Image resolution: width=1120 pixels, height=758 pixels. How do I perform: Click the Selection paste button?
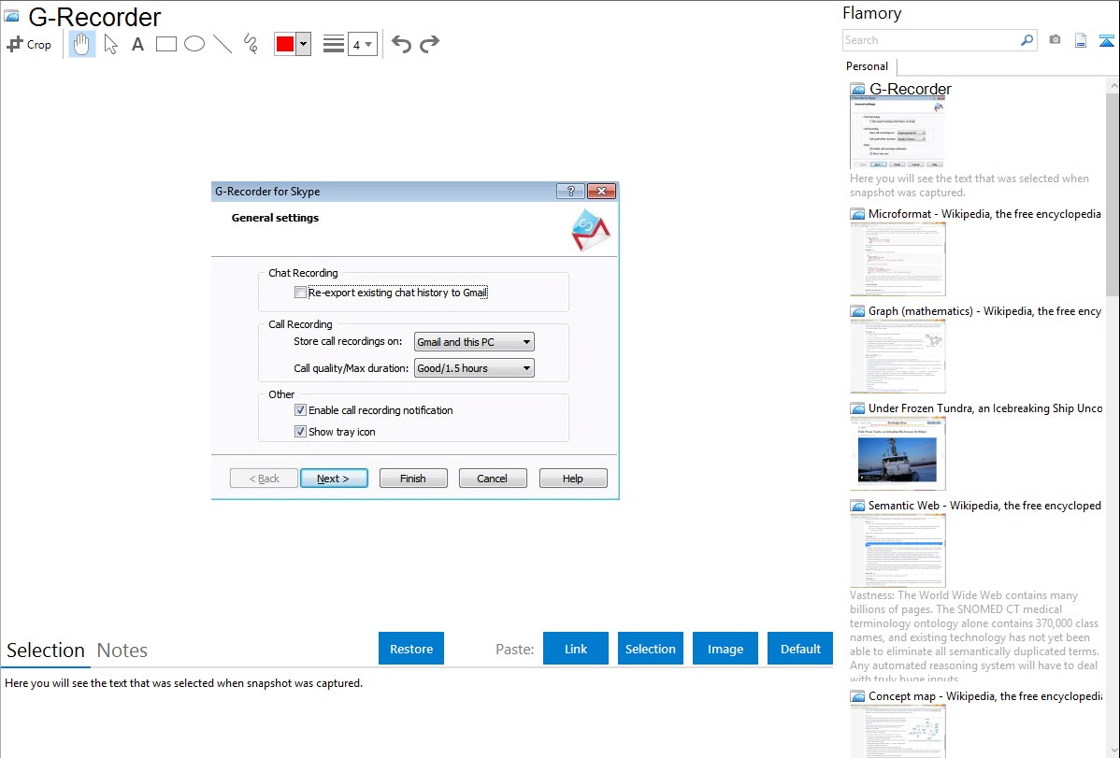651,649
